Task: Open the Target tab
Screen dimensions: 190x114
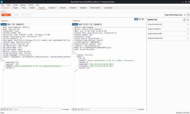Action: coord(15,8)
